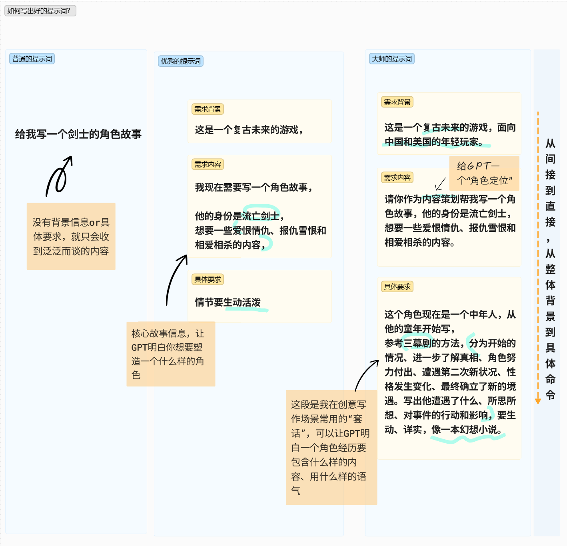Click the 具体要求 tag in 大师的提示词 column
The width and height of the screenshot is (567, 546).
[x=397, y=287]
